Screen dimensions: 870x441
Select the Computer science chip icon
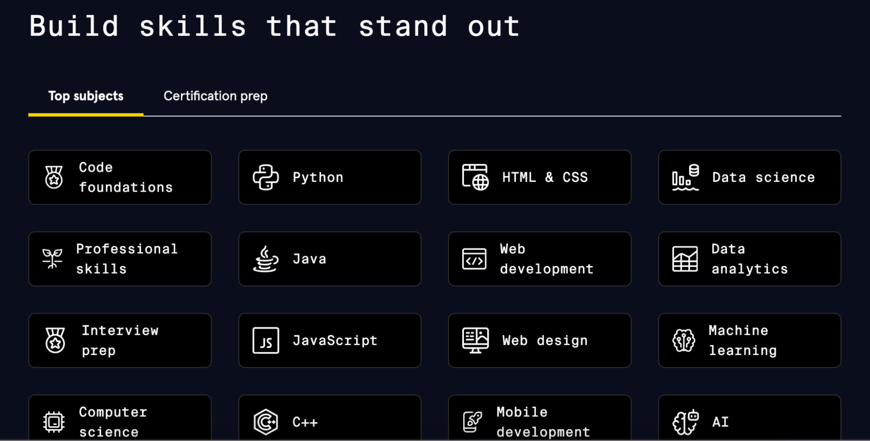coord(53,421)
